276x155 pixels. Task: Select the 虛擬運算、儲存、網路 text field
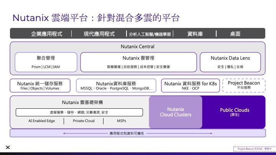point(79,113)
